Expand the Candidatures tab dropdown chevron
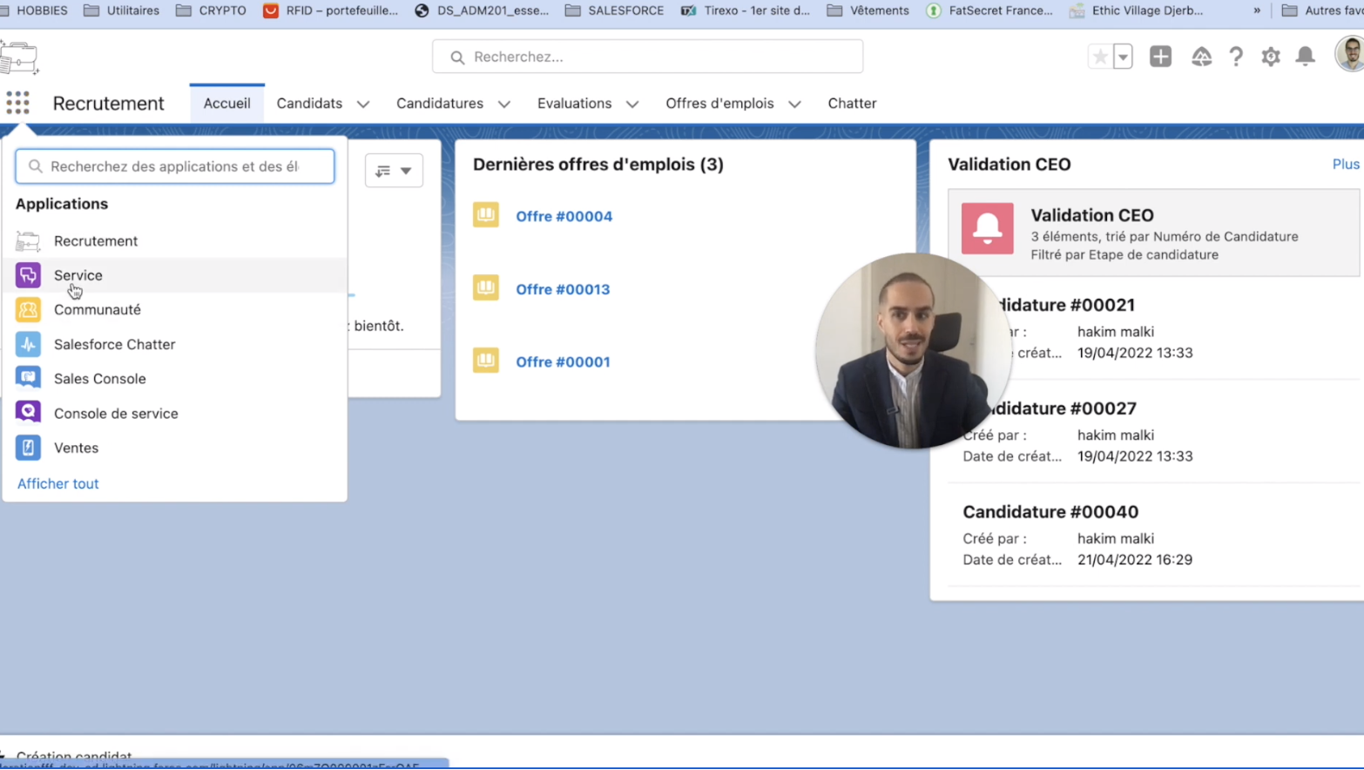Viewport: 1364px width, 770px height. click(x=504, y=104)
